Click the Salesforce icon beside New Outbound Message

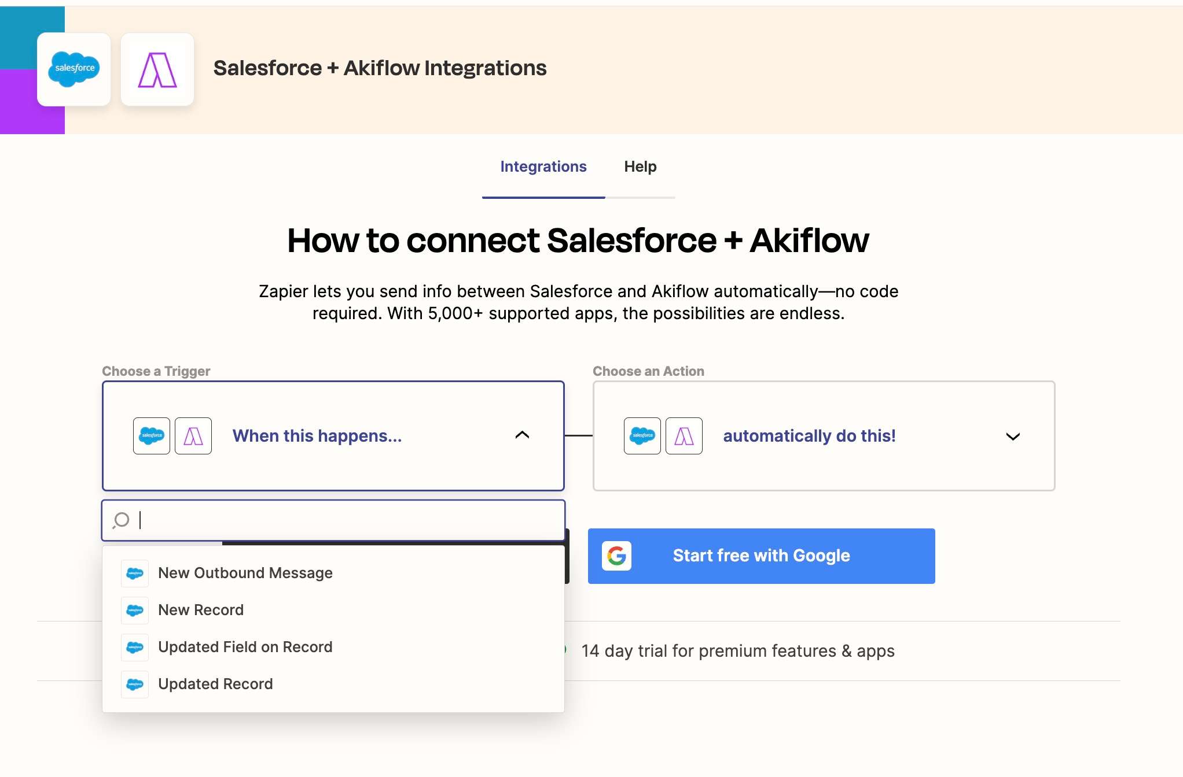tap(135, 573)
